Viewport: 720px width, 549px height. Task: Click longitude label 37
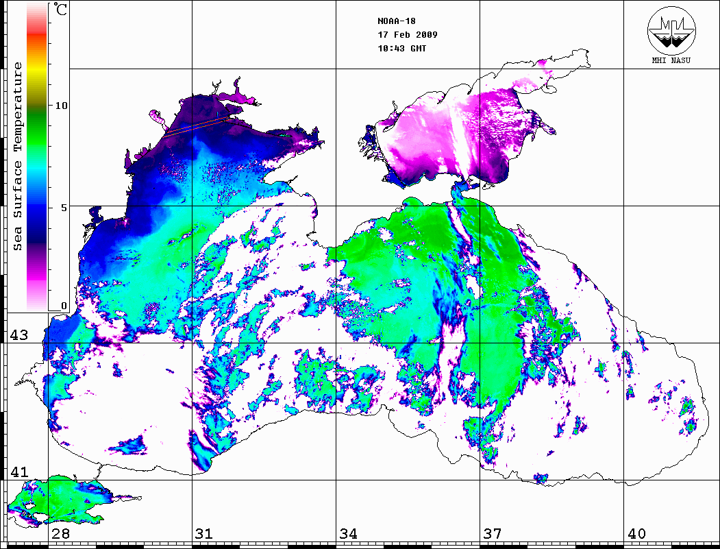[x=493, y=534]
